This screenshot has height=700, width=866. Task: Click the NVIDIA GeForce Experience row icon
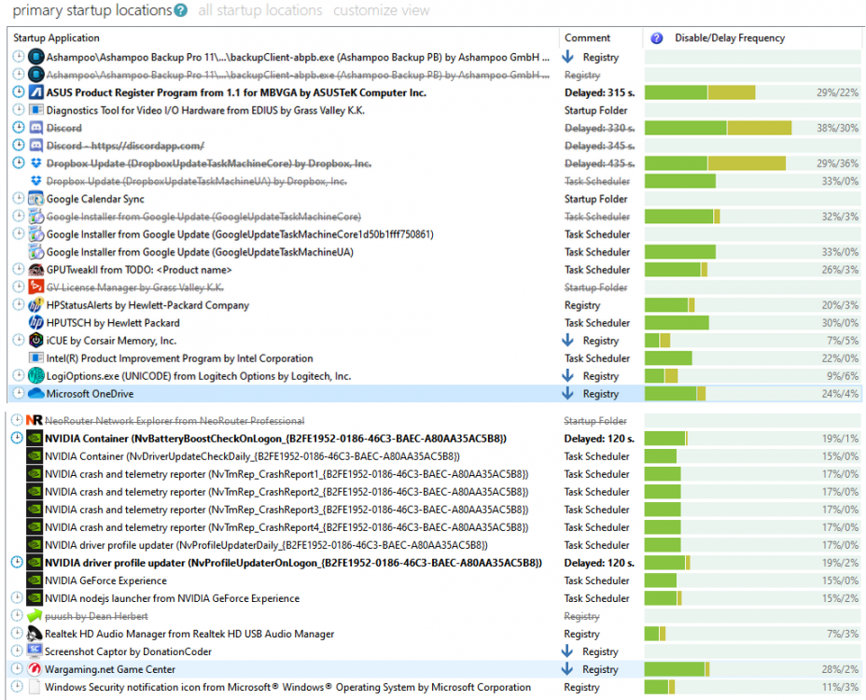click(x=35, y=581)
